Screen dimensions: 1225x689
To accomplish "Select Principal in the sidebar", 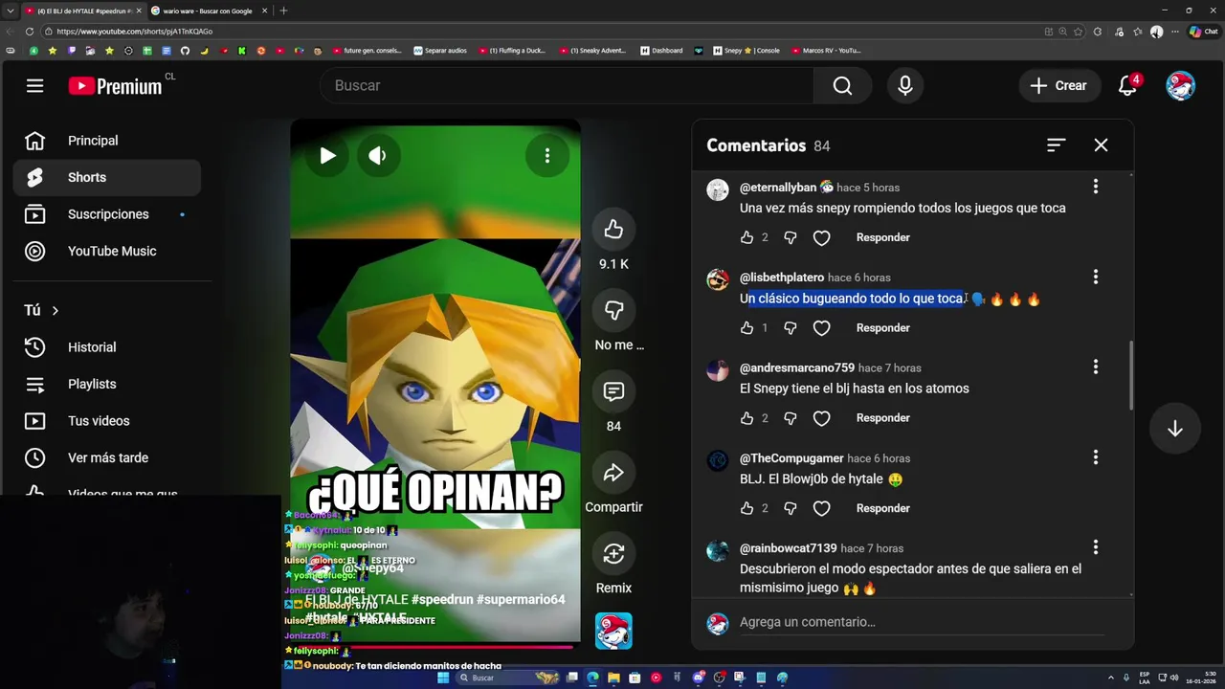I will (x=107, y=141).
